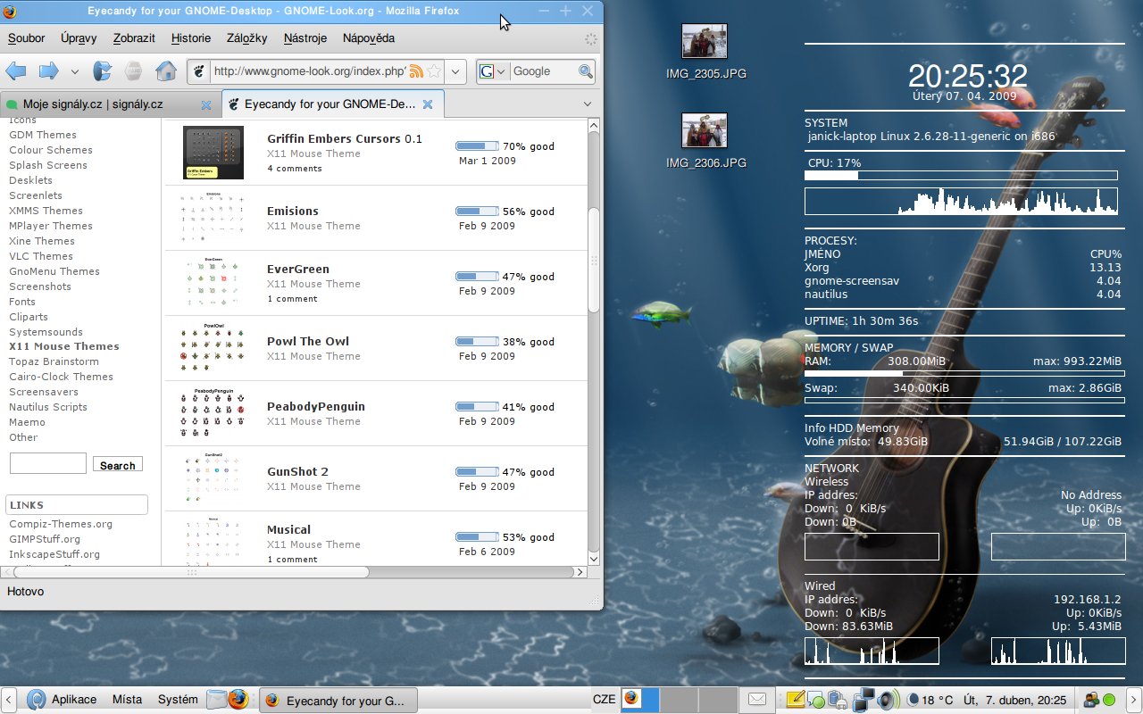Open the Systém panel menu
1143x714 pixels.
178,700
